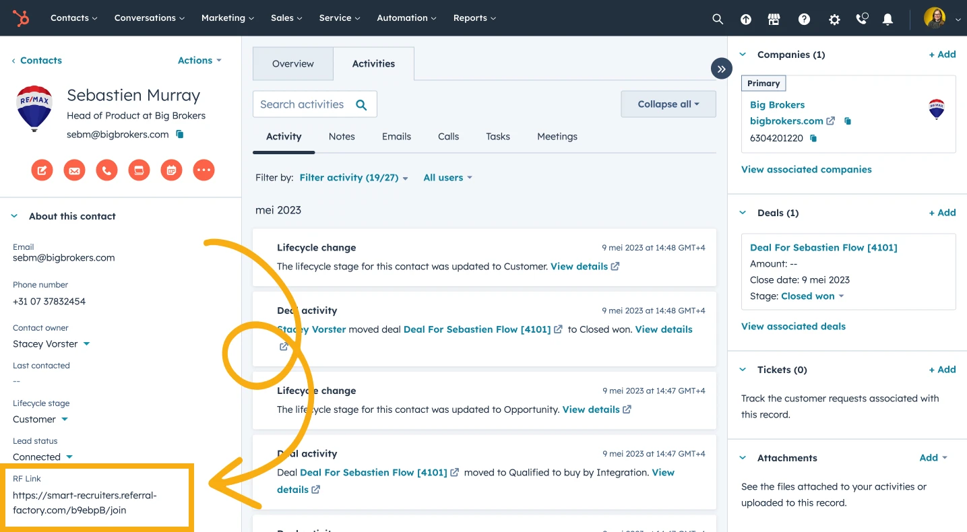
Task: Switch to the Emails sub-tab
Action: [396, 137]
